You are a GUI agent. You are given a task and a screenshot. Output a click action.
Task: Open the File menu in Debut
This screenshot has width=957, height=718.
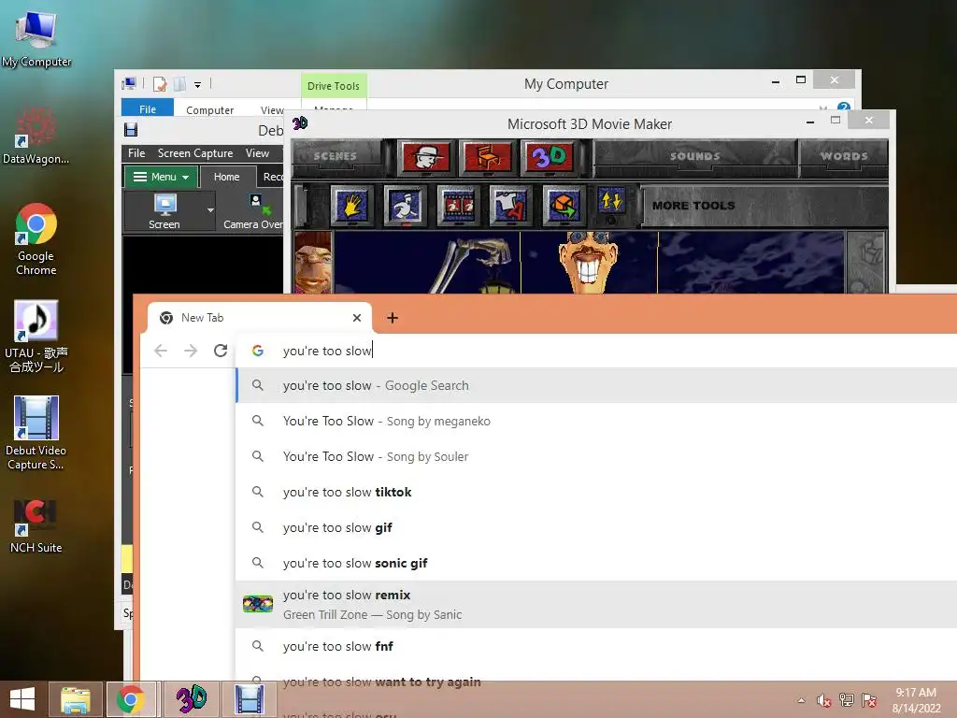tap(136, 153)
